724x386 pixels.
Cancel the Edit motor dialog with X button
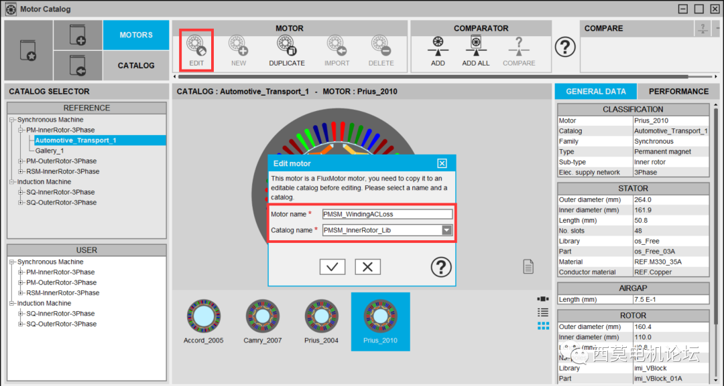[367, 267]
